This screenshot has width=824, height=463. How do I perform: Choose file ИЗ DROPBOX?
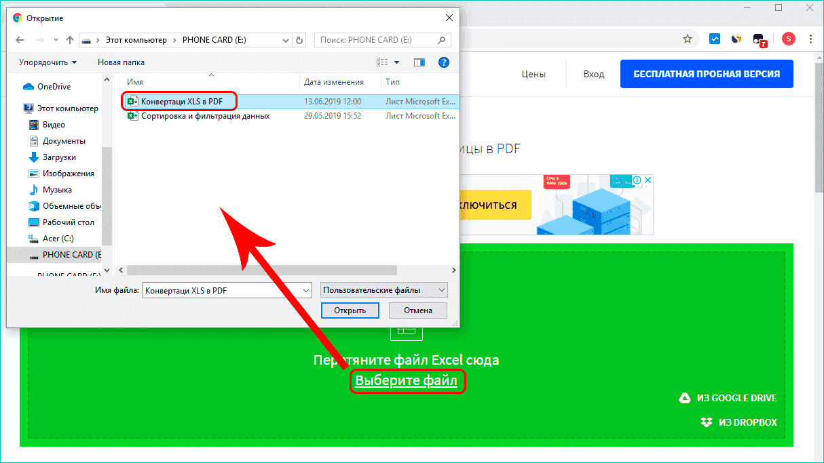point(738,422)
